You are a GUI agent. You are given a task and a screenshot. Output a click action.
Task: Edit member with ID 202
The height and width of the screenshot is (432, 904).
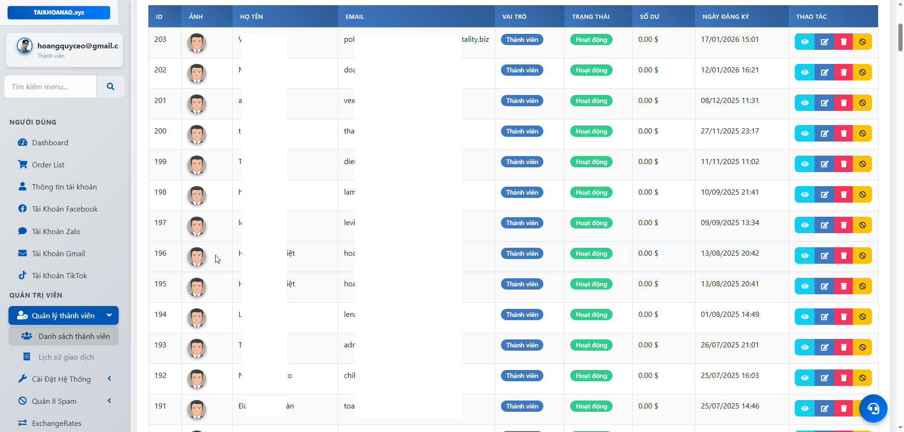coord(824,72)
